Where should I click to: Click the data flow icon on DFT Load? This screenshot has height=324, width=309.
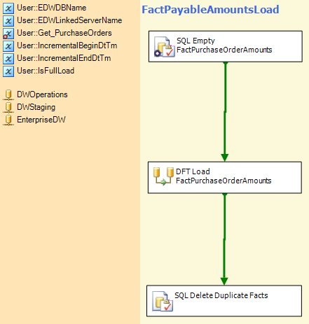coord(163,176)
